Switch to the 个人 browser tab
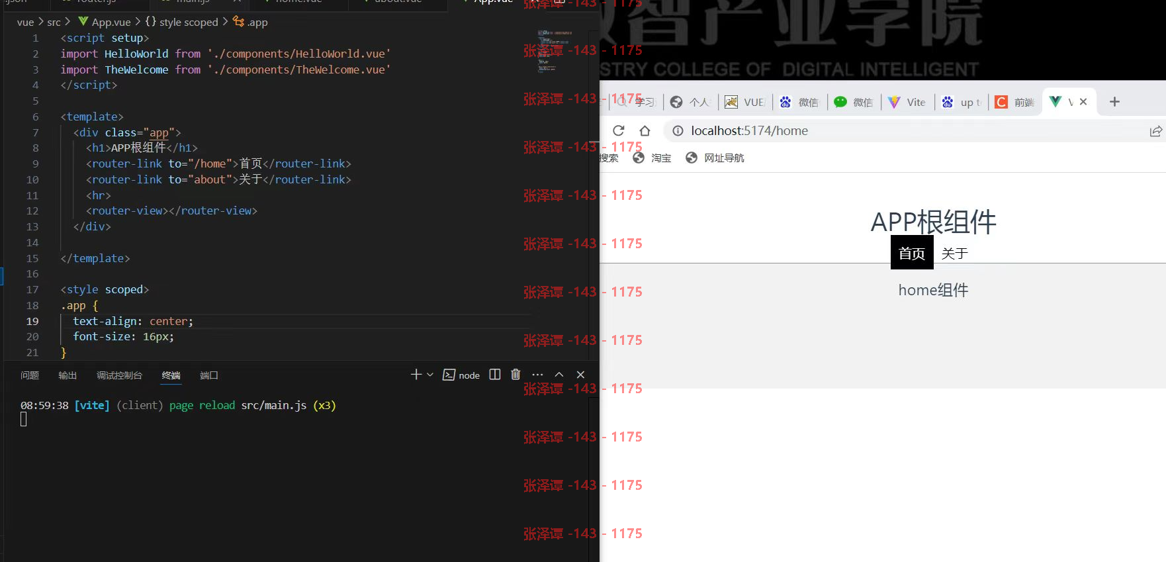 (x=690, y=102)
